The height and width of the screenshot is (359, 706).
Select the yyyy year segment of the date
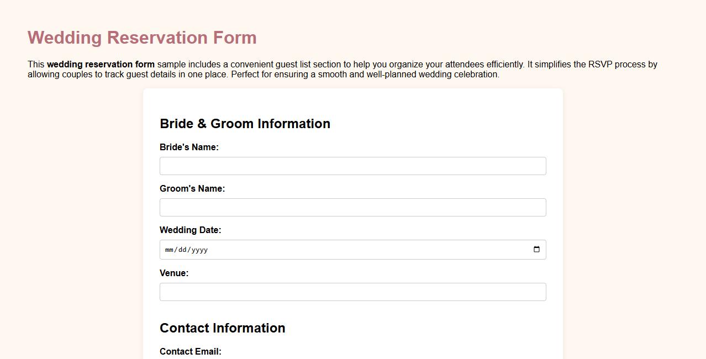pos(200,250)
